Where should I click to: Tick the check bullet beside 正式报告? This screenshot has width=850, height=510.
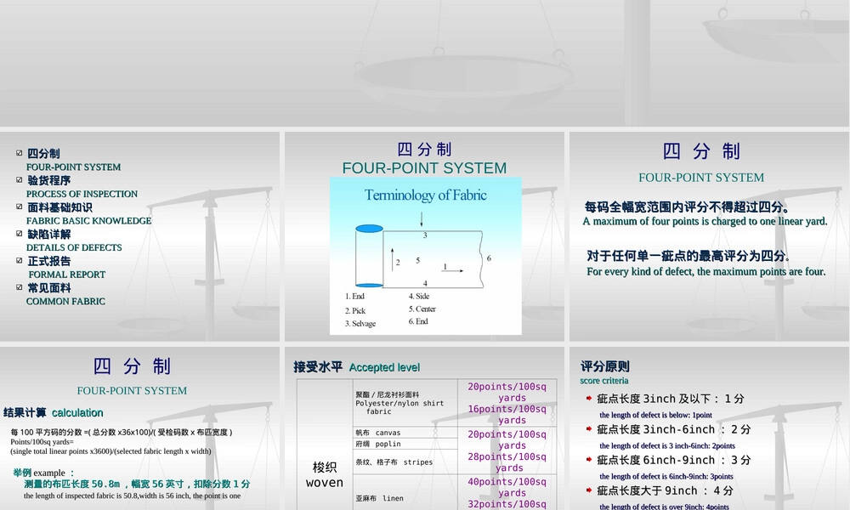[20, 261]
